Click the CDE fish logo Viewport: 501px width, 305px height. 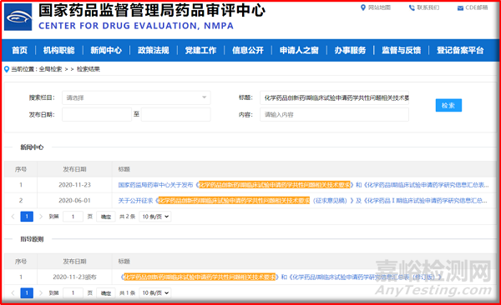(x=18, y=17)
